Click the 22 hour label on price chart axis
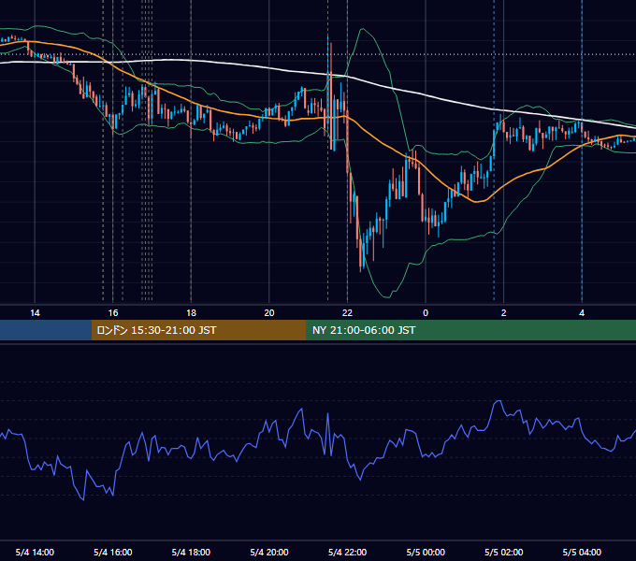The image size is (636, 561). coord(347,313)
